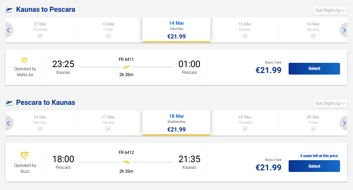Open Sort flights by for Kaunas to Pescara
Image resolution: width=353 pixels, height=190 pixels.
[x=330, y=10]
